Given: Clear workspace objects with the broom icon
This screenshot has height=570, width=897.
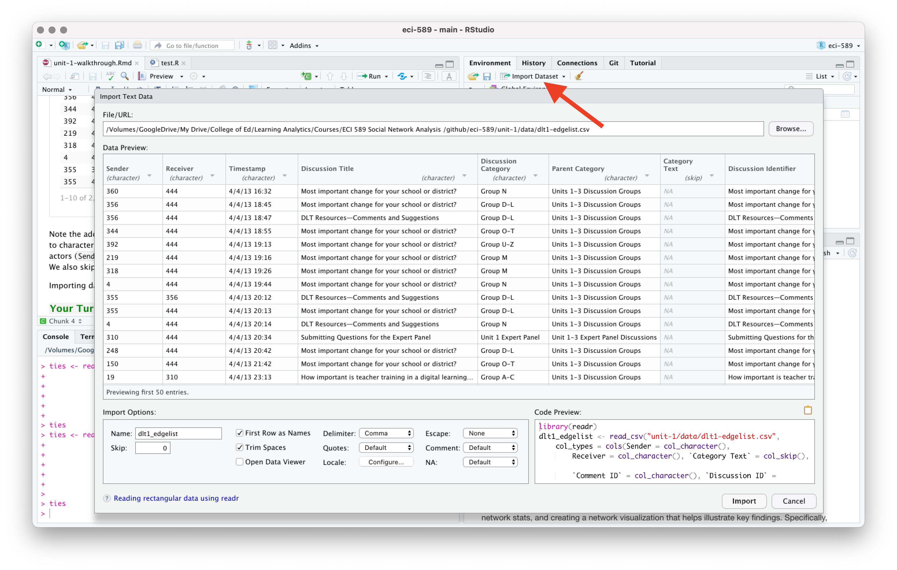Looking at the screenshot, I should pyautogui.click(x=579, y=76).
